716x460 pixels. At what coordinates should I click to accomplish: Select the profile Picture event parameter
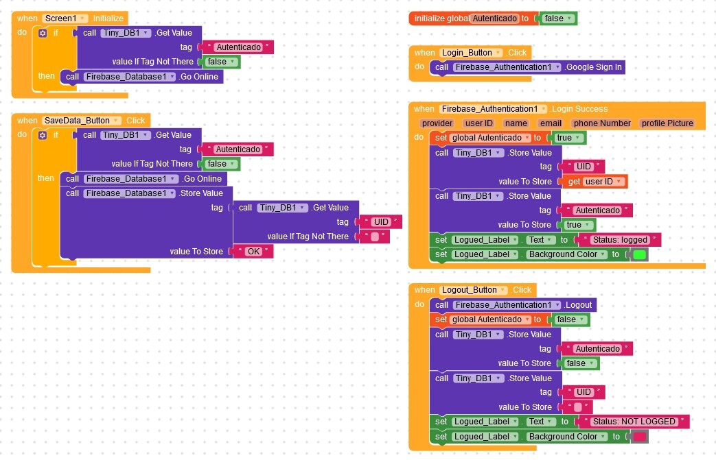click(667, 123)
